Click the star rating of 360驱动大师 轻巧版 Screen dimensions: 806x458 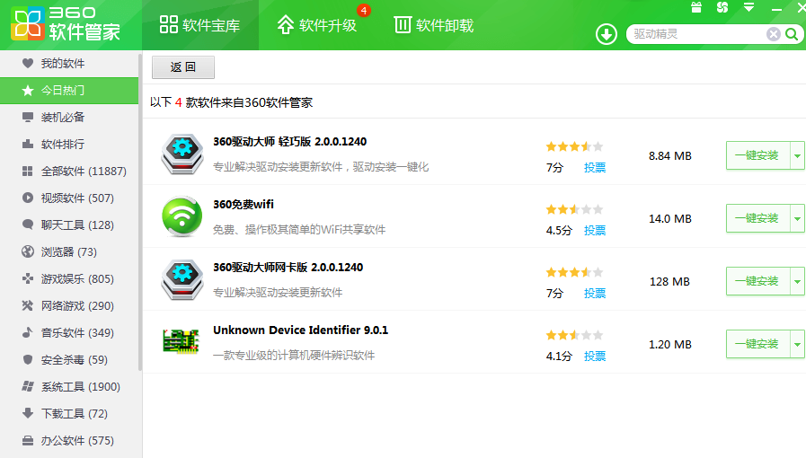[x=574, y=147]
